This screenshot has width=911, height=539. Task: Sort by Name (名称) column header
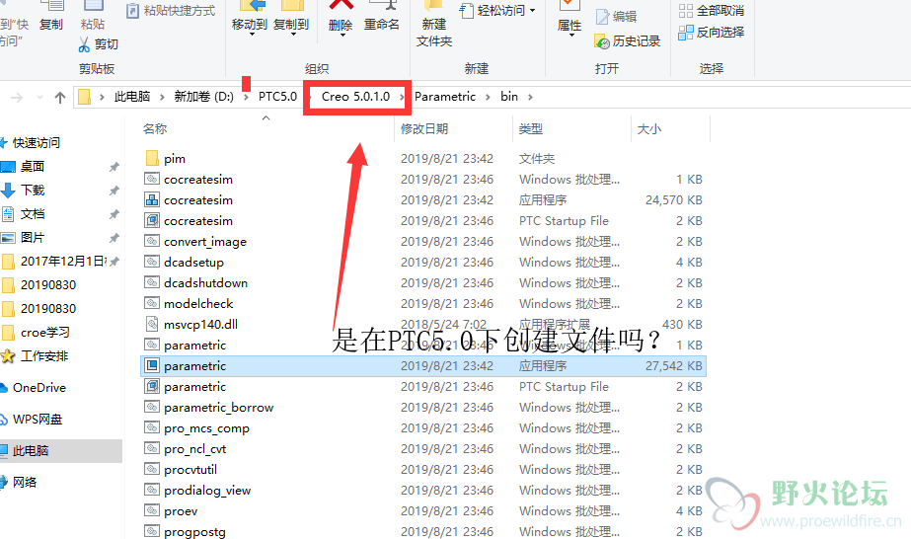(155, 129)
